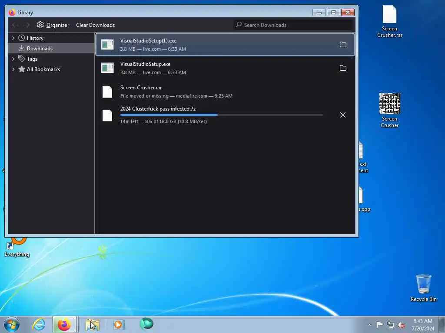Show VisualStudioSetup.exe in its containing folder
Screen dimensions: 445x333
(x=343, y=68)
